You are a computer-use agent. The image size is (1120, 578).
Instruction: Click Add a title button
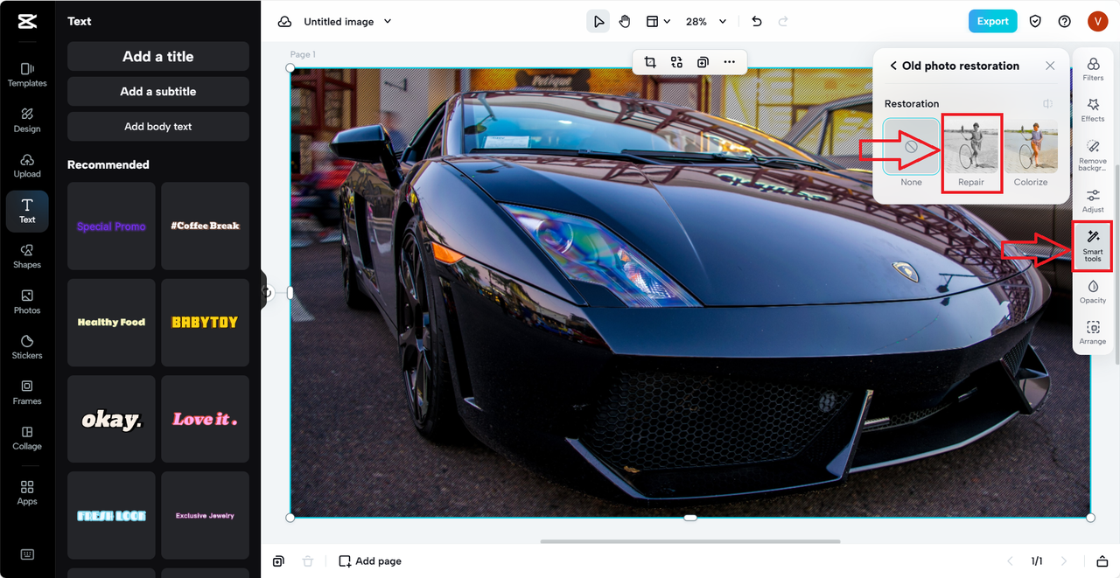pos(158,56)
